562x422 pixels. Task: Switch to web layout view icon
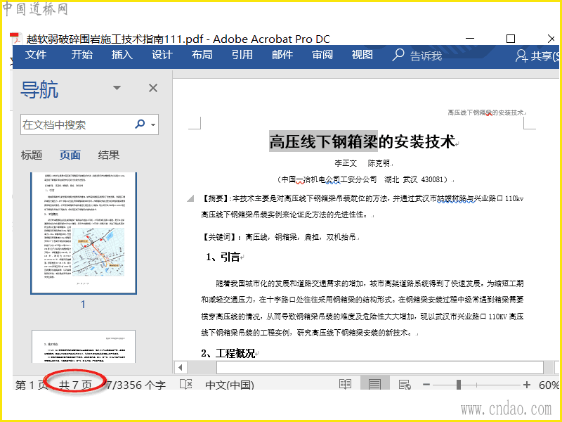click(405, 385)
